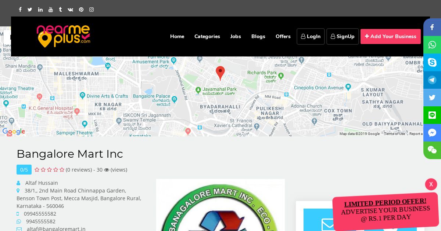Click Cinepolis Orion Avenue map marker
441x231 pixels.
click(x=348, y=87)
